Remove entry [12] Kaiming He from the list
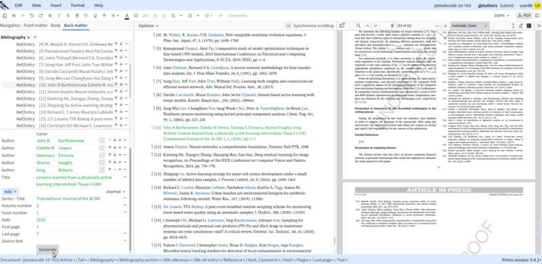The width and height of the screenshot is (542, 264). tap(126, 98)
